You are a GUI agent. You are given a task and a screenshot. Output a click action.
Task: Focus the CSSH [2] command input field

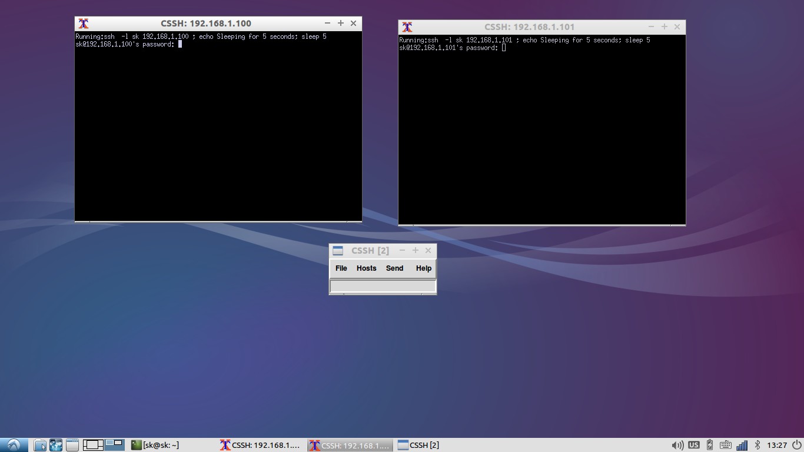[383, 286]
